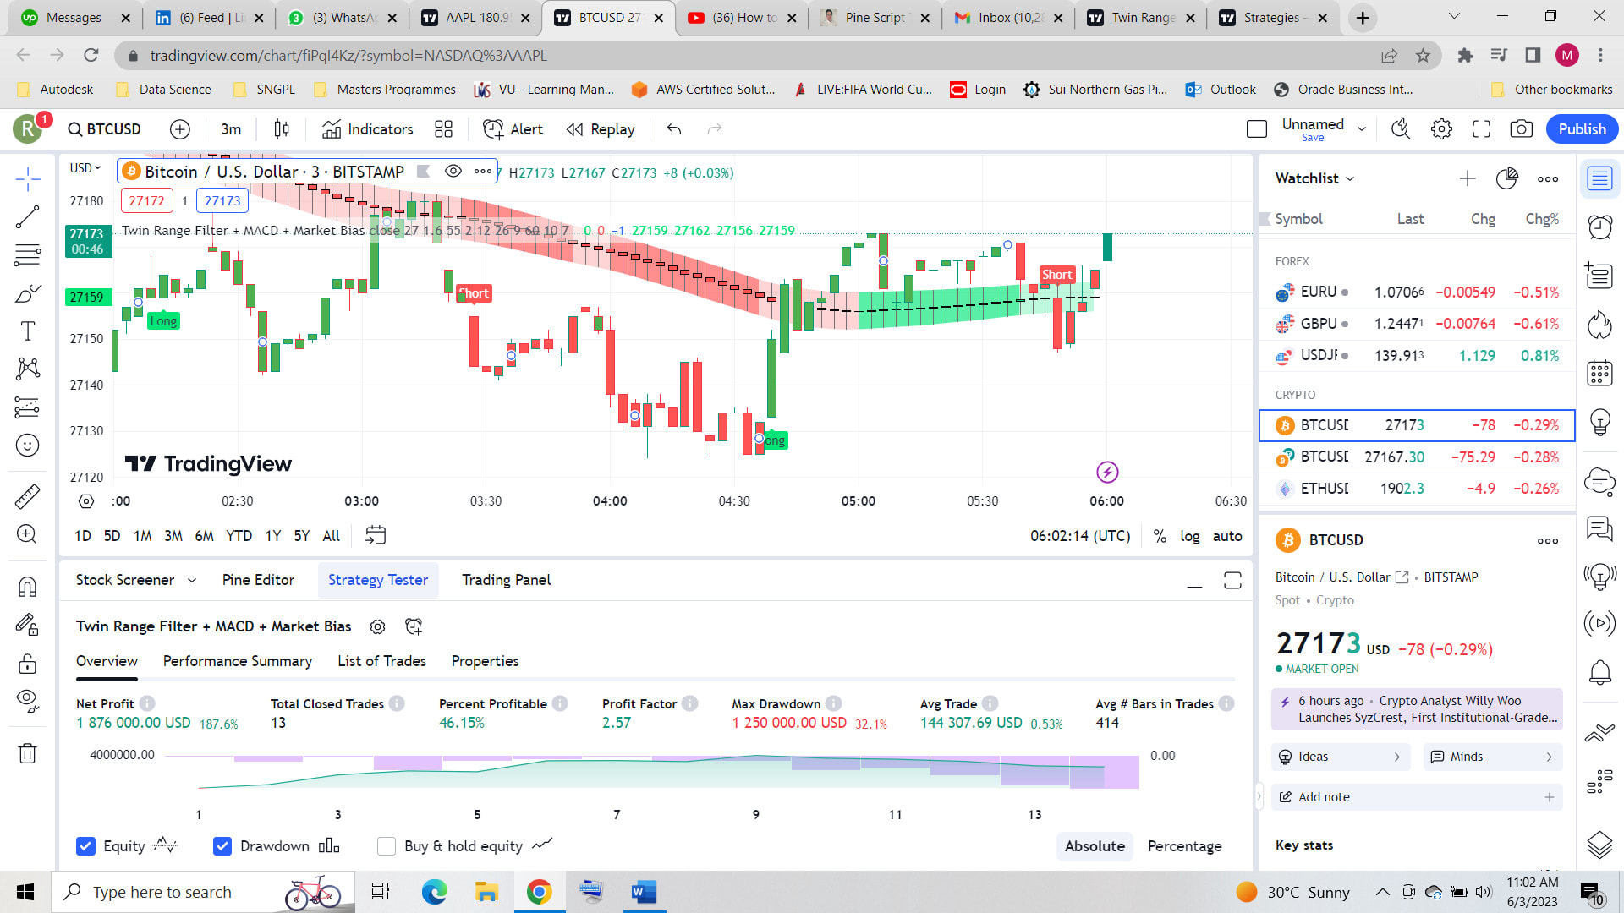Open the Alerts clock icon on right sidebar
Screen dimensions: 1624x913
tap(1599, 227)
